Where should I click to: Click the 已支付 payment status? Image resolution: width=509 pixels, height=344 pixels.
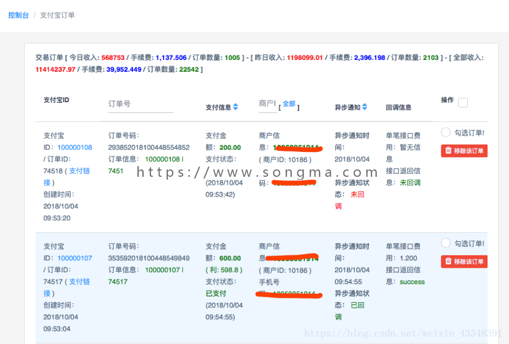point(216,293)
